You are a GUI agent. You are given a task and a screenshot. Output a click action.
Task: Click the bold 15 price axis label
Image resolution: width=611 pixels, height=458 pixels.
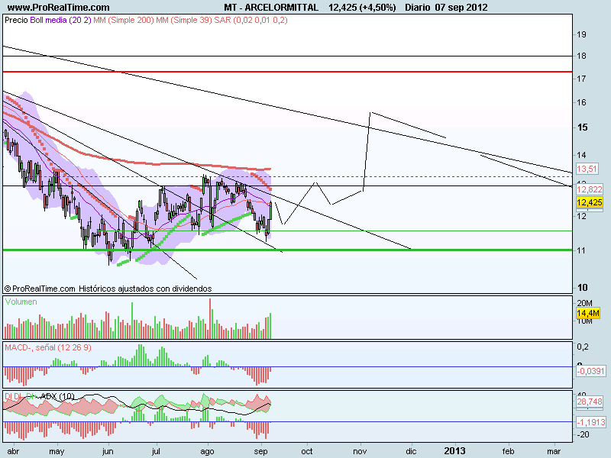click(x=582, y=127)
